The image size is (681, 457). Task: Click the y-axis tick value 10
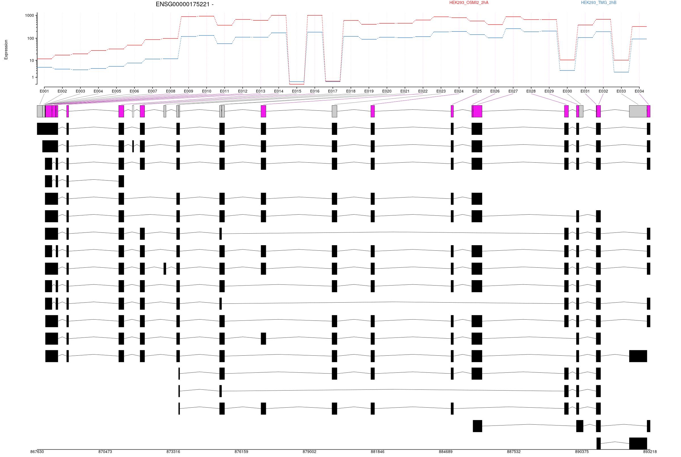[x=32, y=61]
